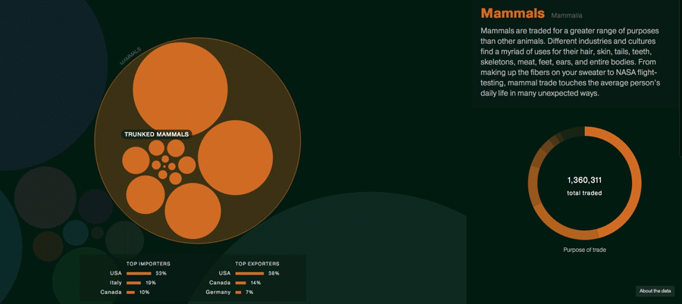Image resolution: width=682 pixels, height=304 pixels.
Task: Select the largest bright orange donut segment
Action: (x=636, y=182)
